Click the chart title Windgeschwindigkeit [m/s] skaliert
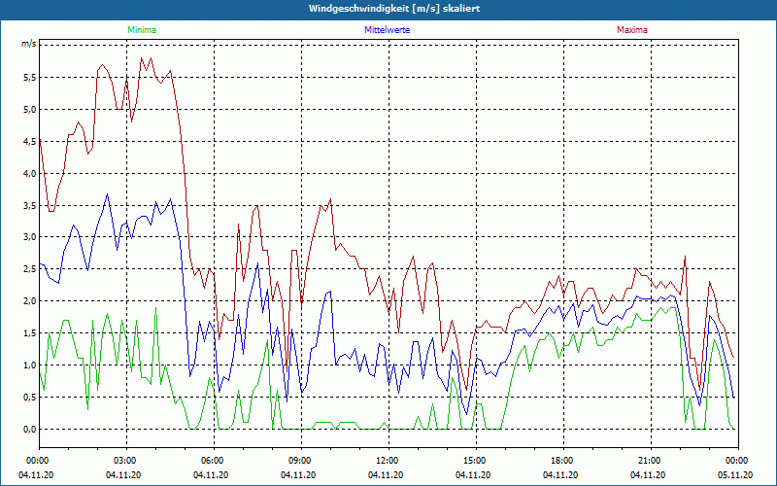The image size is (777, 486). tap(394, 9)
